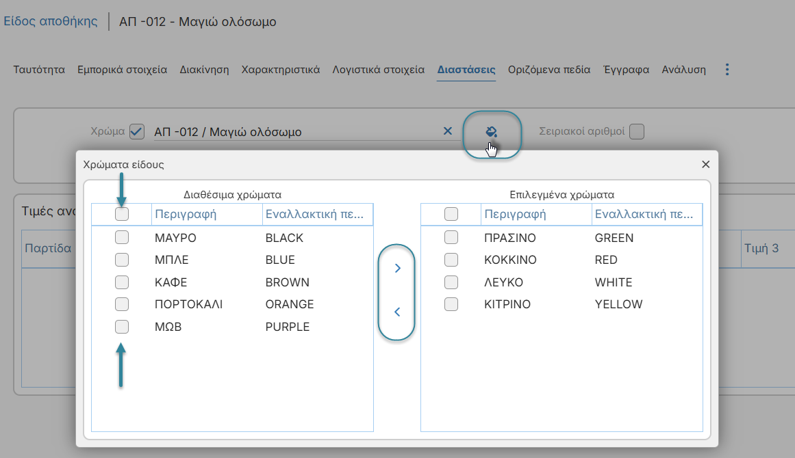The image size is (795, 458).
Task: Click the RED alternative description cell
Action: [606, 260]
